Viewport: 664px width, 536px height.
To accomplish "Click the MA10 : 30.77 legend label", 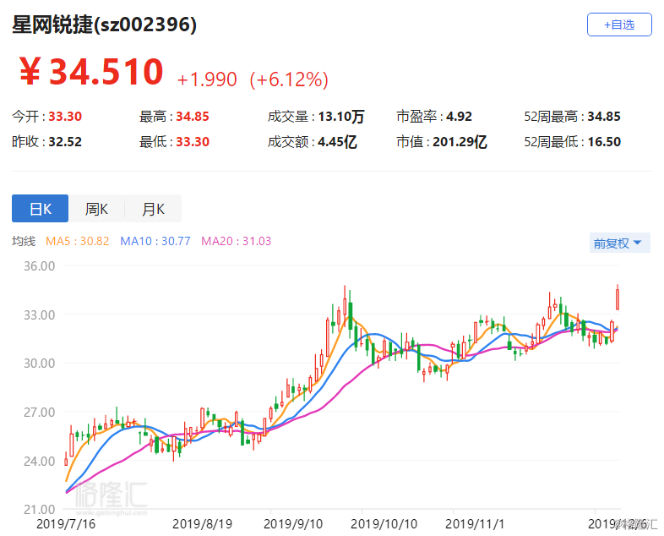I will [155, 241].
